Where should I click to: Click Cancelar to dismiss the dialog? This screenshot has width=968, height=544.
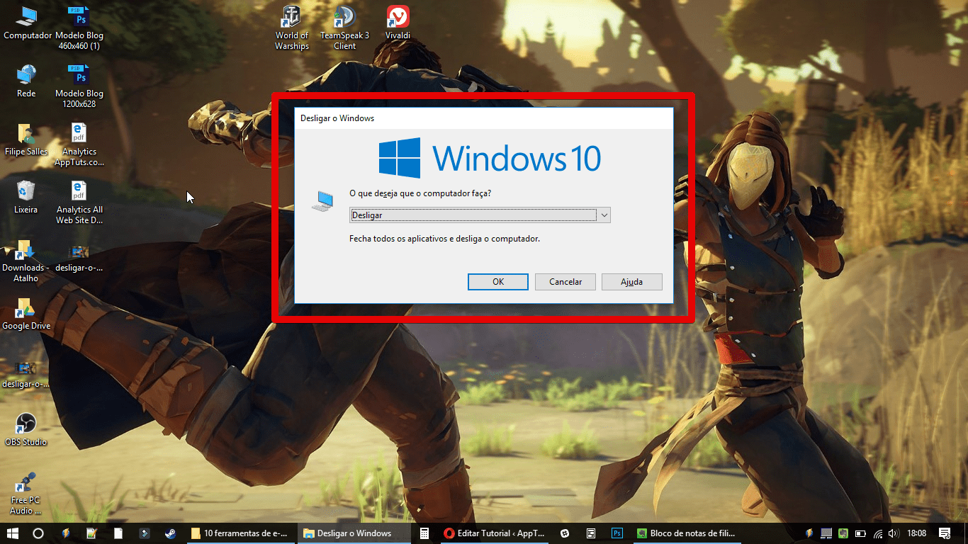click(565, 282)
